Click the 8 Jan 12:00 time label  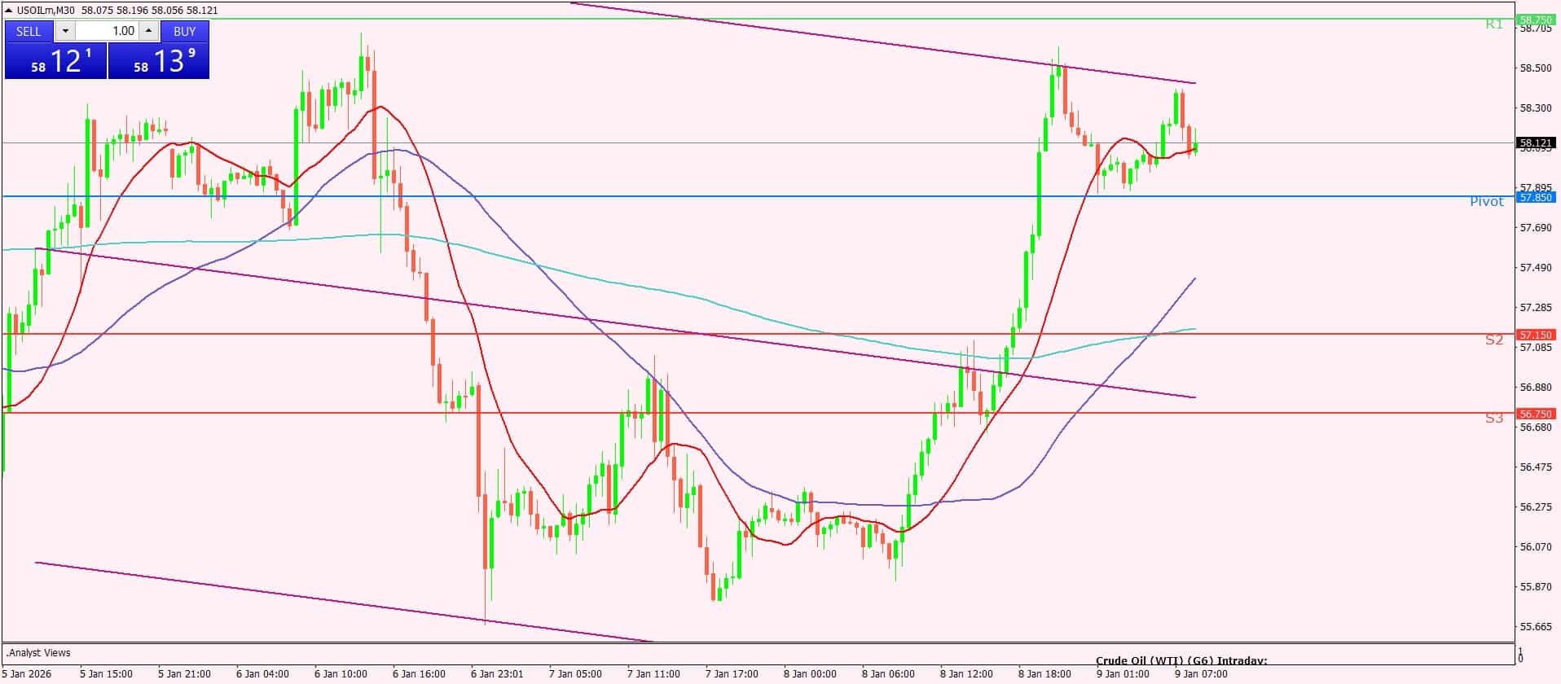(966, 673)
